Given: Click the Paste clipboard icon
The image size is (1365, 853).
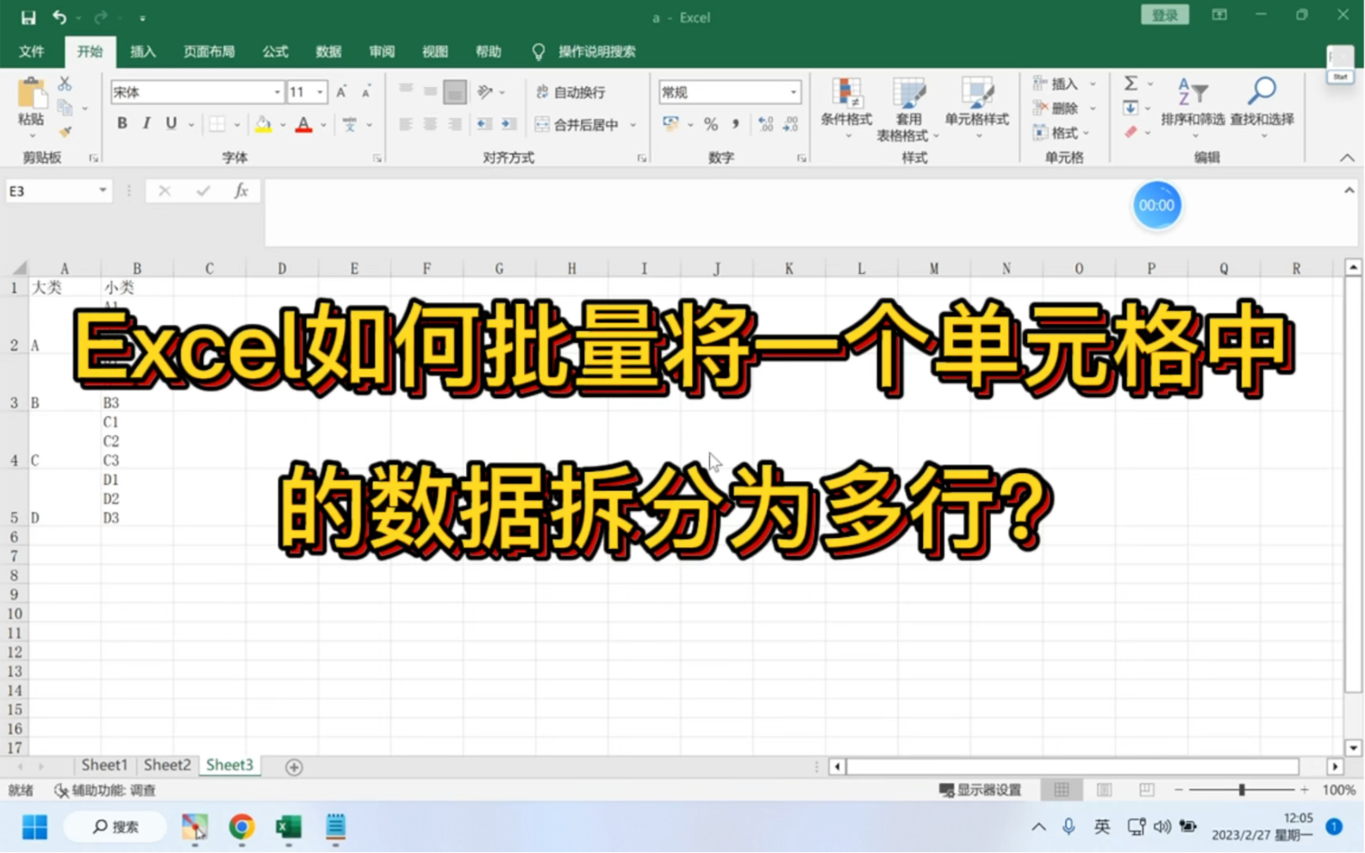Looking at the screenshot, I should coord(31,93).
